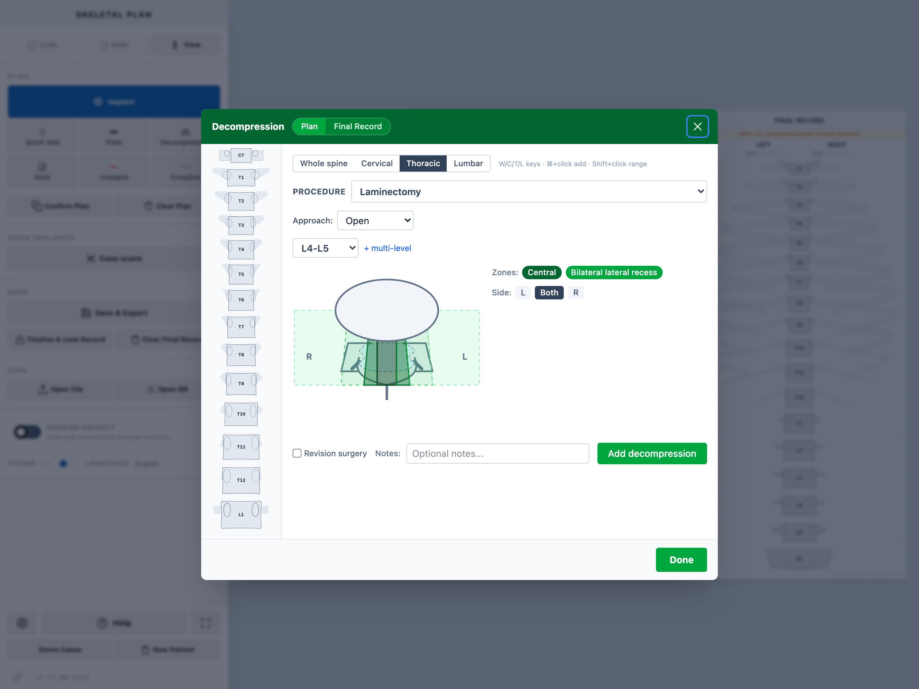Select the C7 vertebra in spine strip

click(x=241, y=155)
